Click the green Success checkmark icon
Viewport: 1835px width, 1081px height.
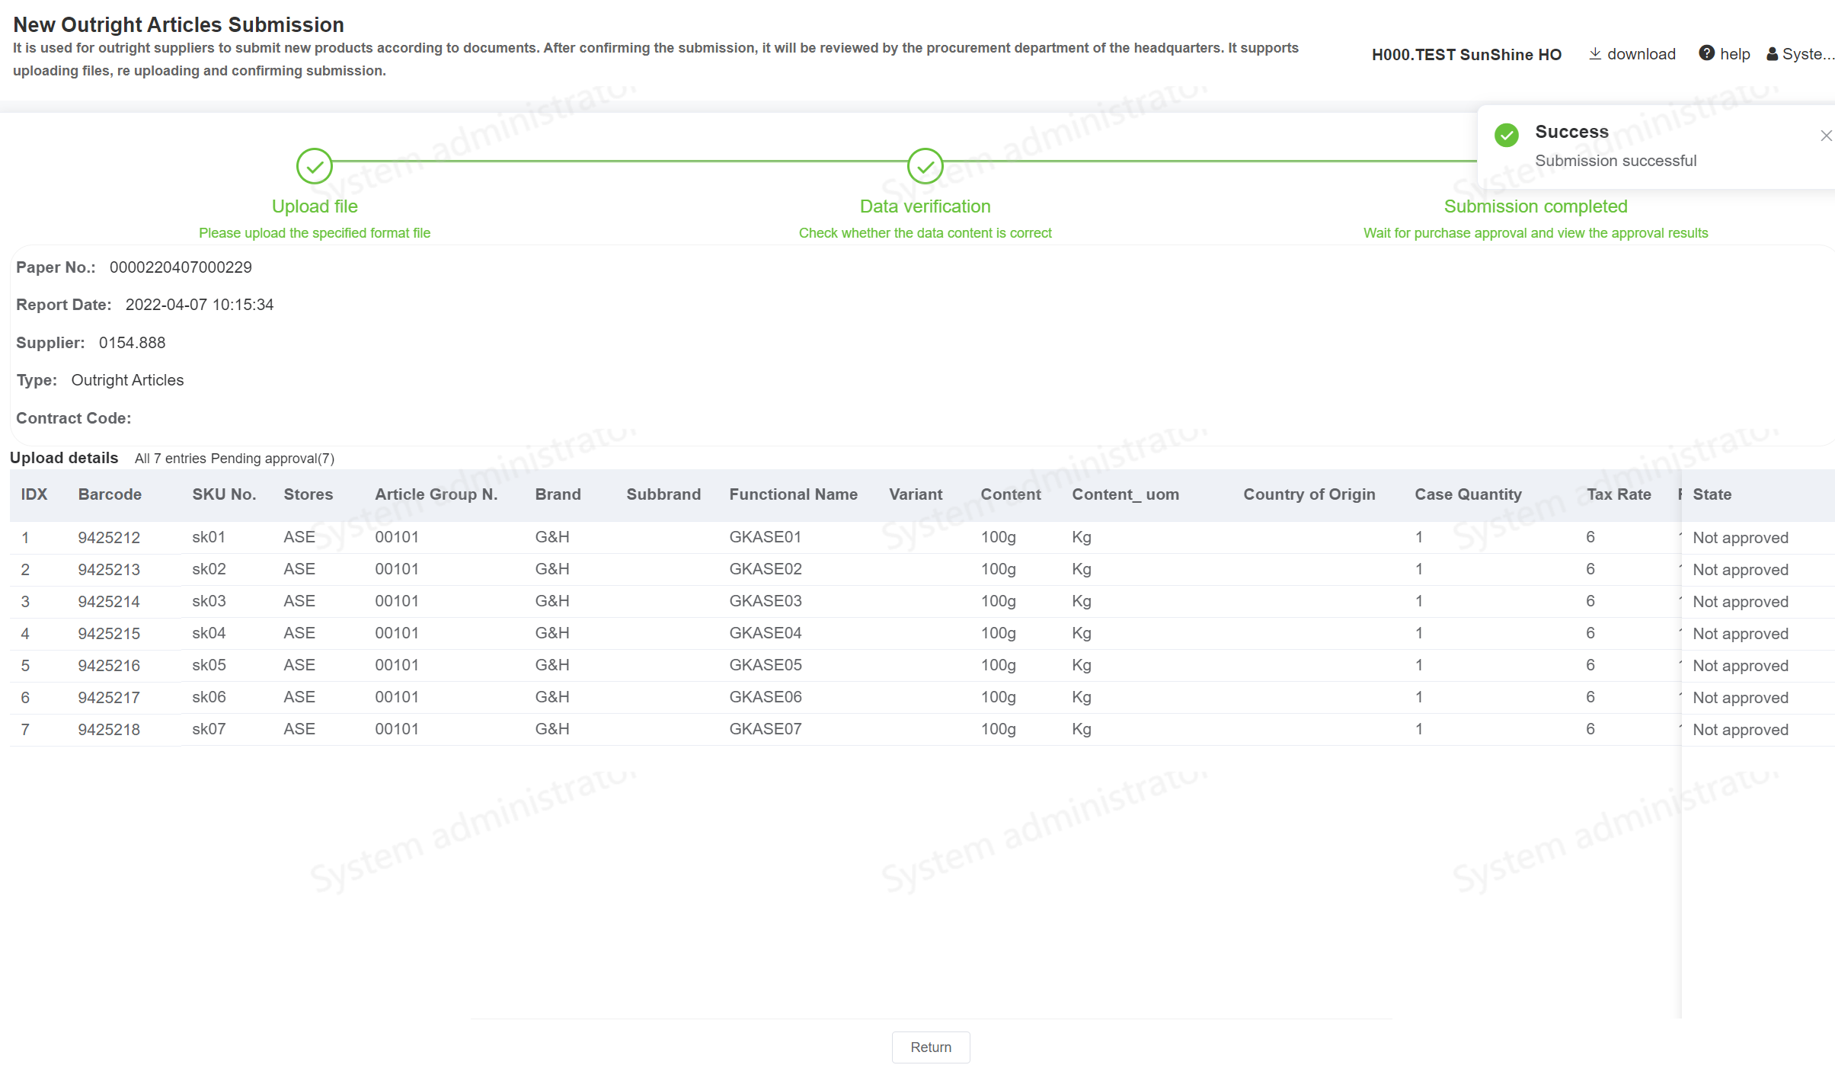click(x=1506, y=135)
